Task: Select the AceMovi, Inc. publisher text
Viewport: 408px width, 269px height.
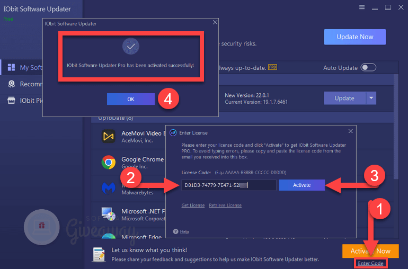Action: (137, 140)
